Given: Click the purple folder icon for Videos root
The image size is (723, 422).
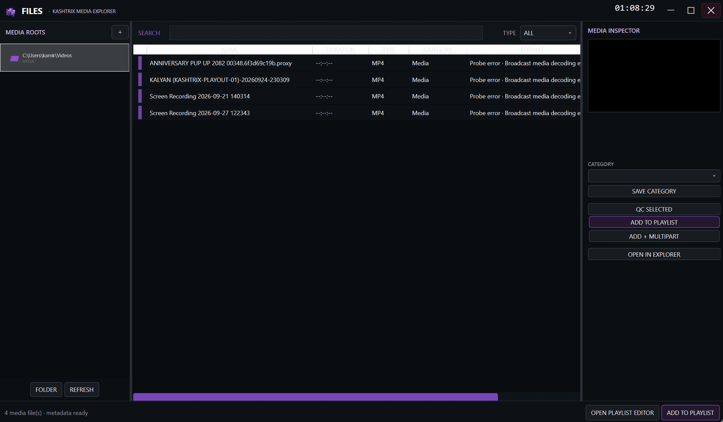Looking at the screenshot, I should 14,58.
